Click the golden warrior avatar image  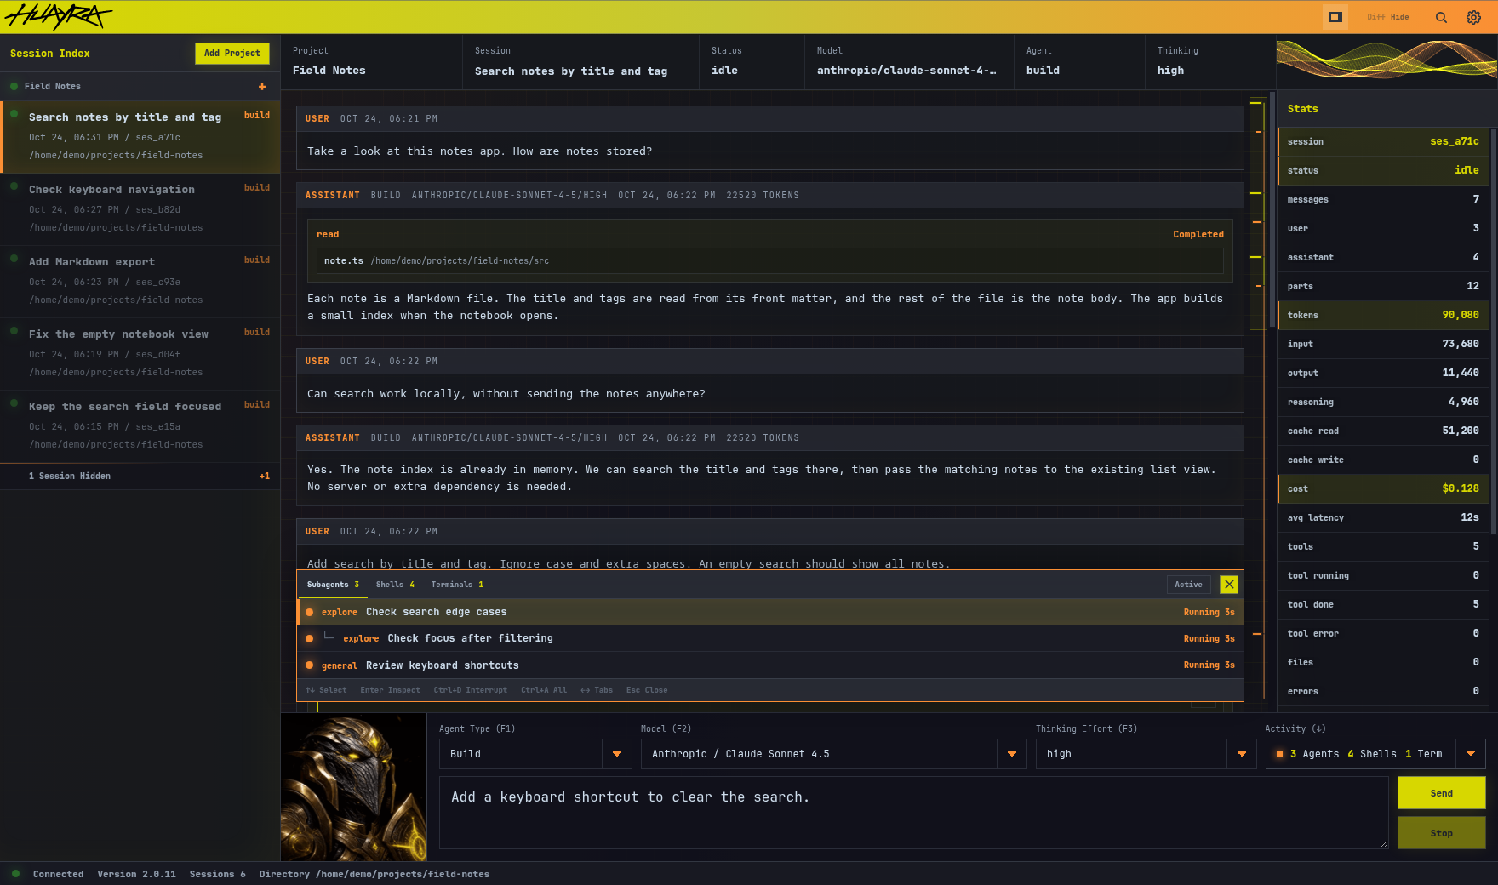[x=353, y=787]
